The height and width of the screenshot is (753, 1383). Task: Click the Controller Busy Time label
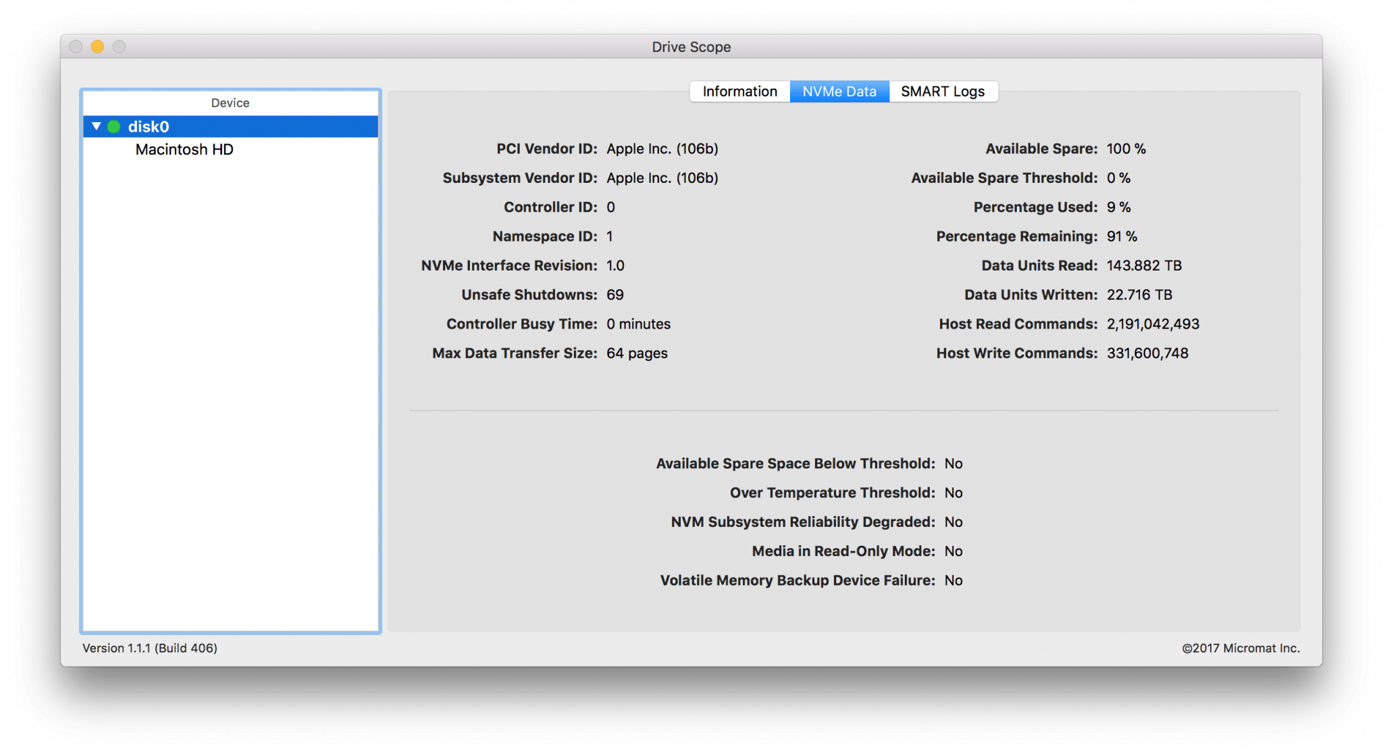[x=522, y=324]
